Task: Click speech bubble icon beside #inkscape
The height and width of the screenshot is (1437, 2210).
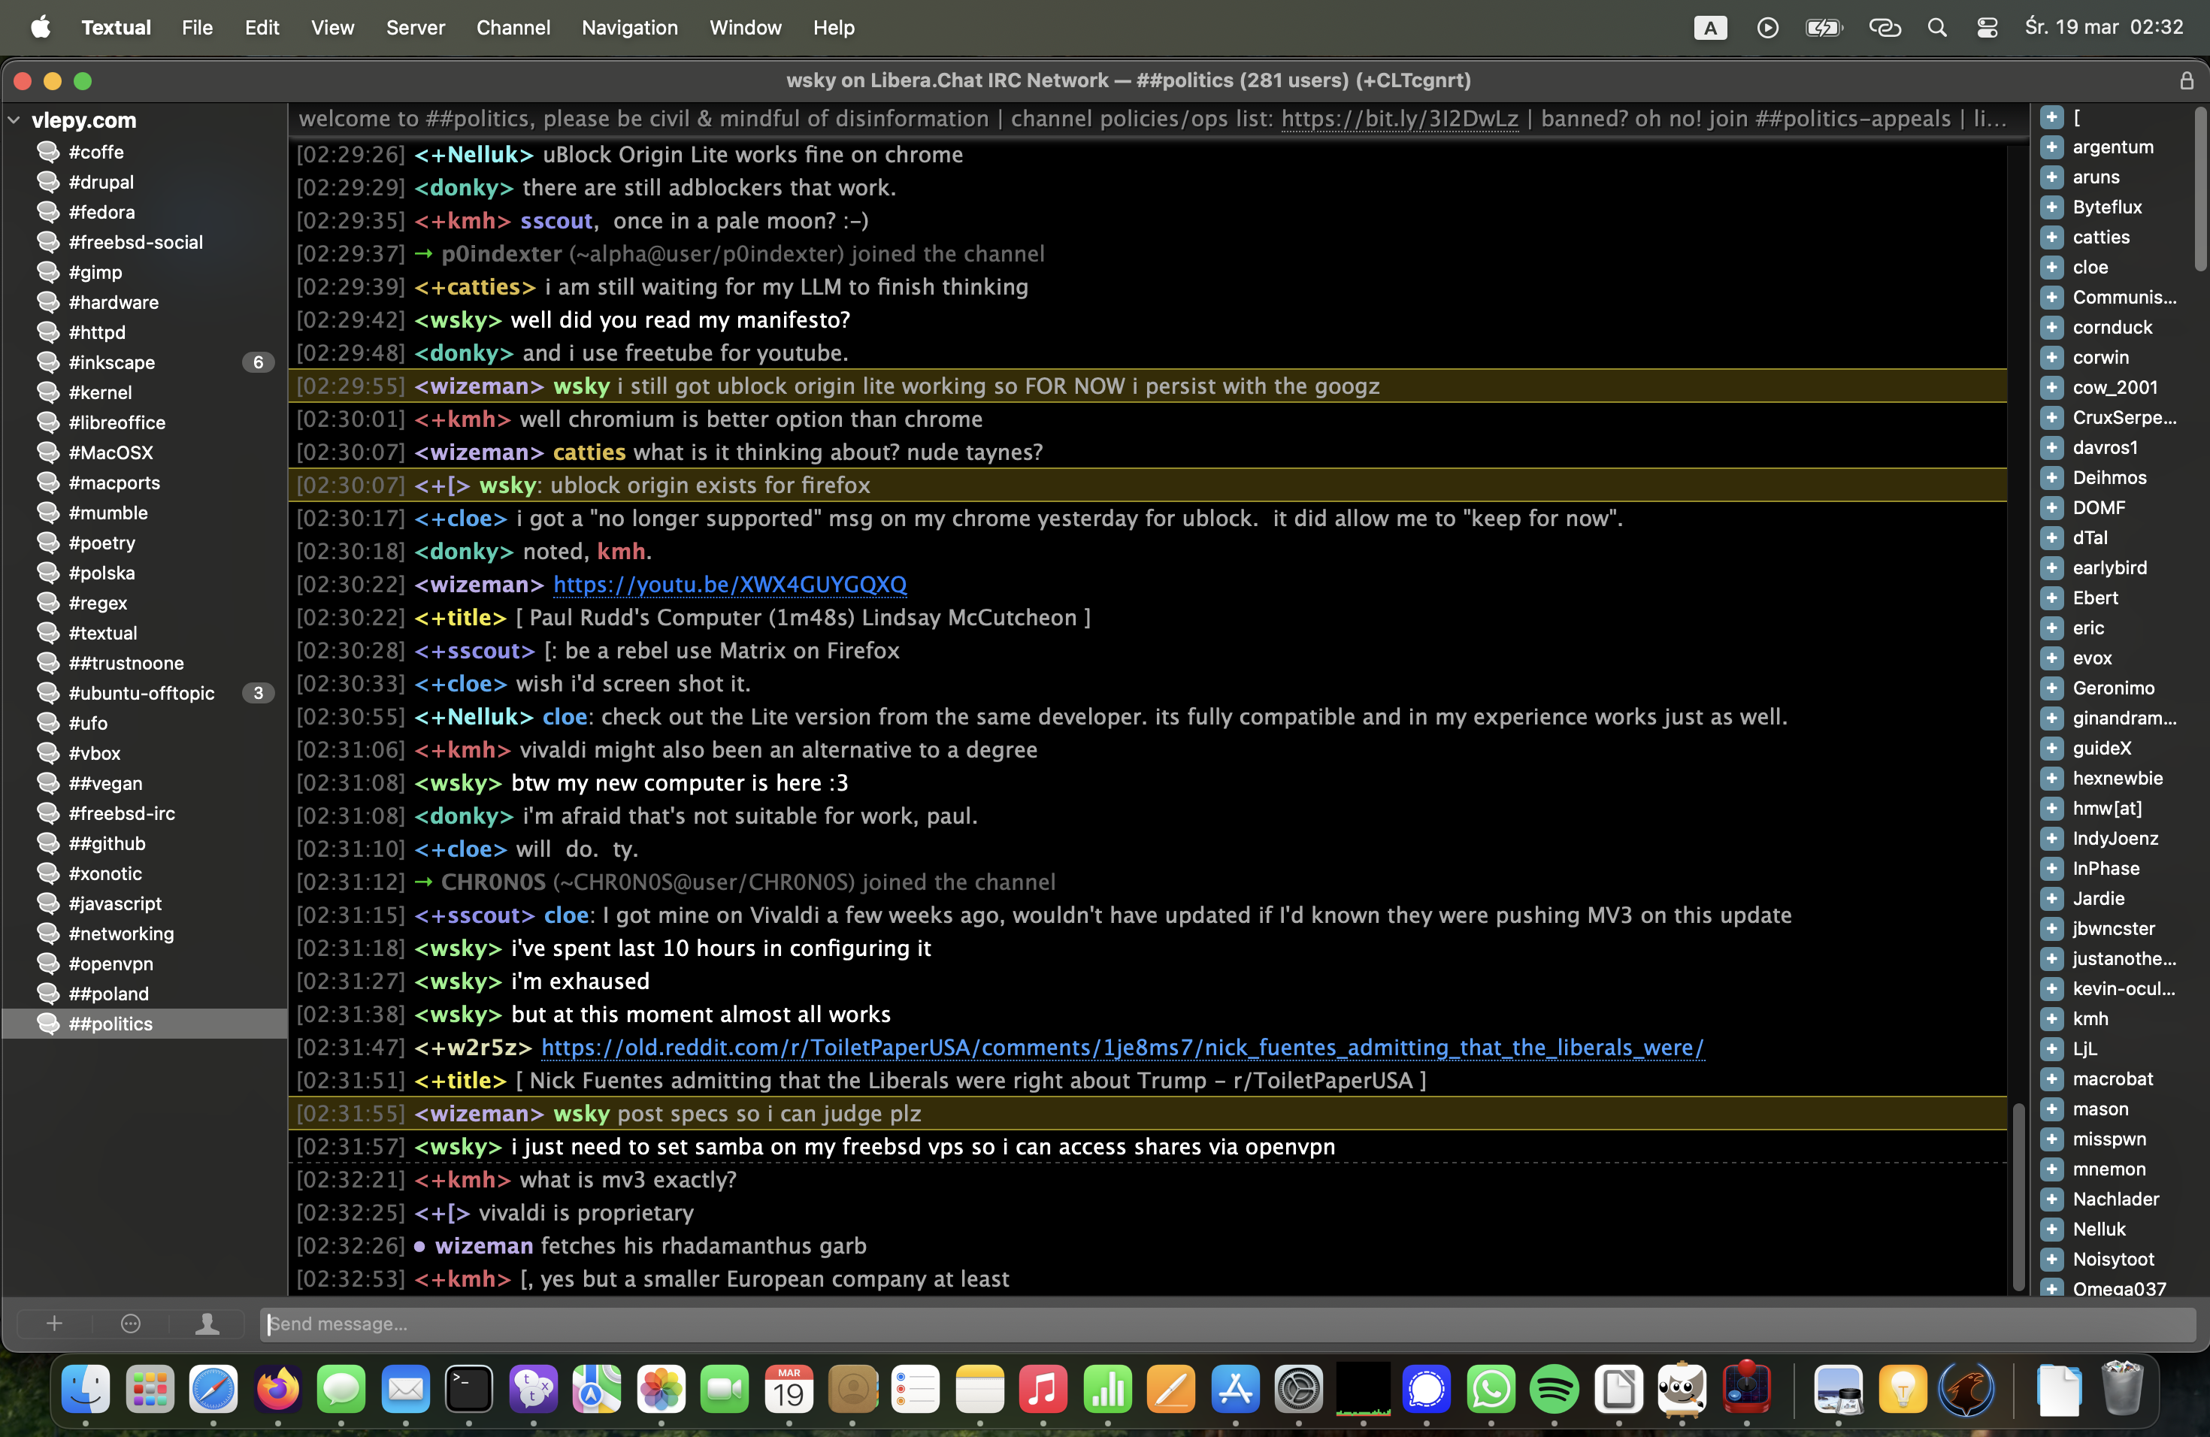Action: pos(48,362)
